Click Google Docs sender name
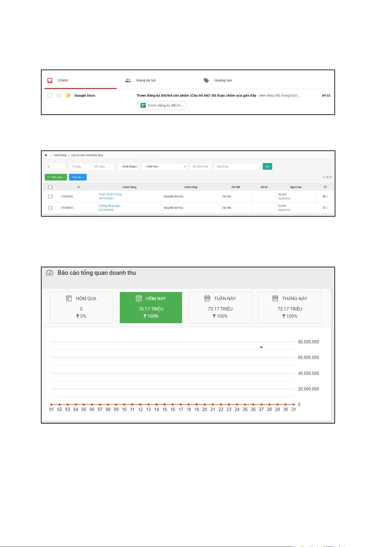The image size is (387, 547). [x=85, y=95]
